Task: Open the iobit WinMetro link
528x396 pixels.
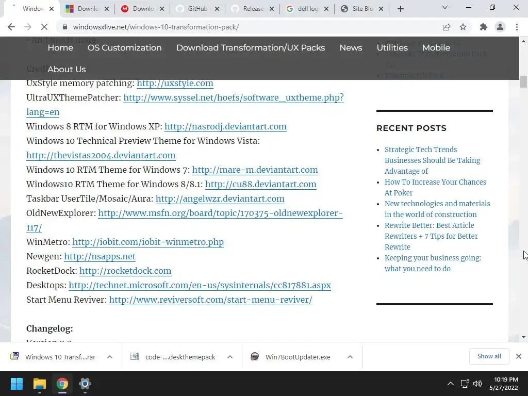Action: coord(148,242)
